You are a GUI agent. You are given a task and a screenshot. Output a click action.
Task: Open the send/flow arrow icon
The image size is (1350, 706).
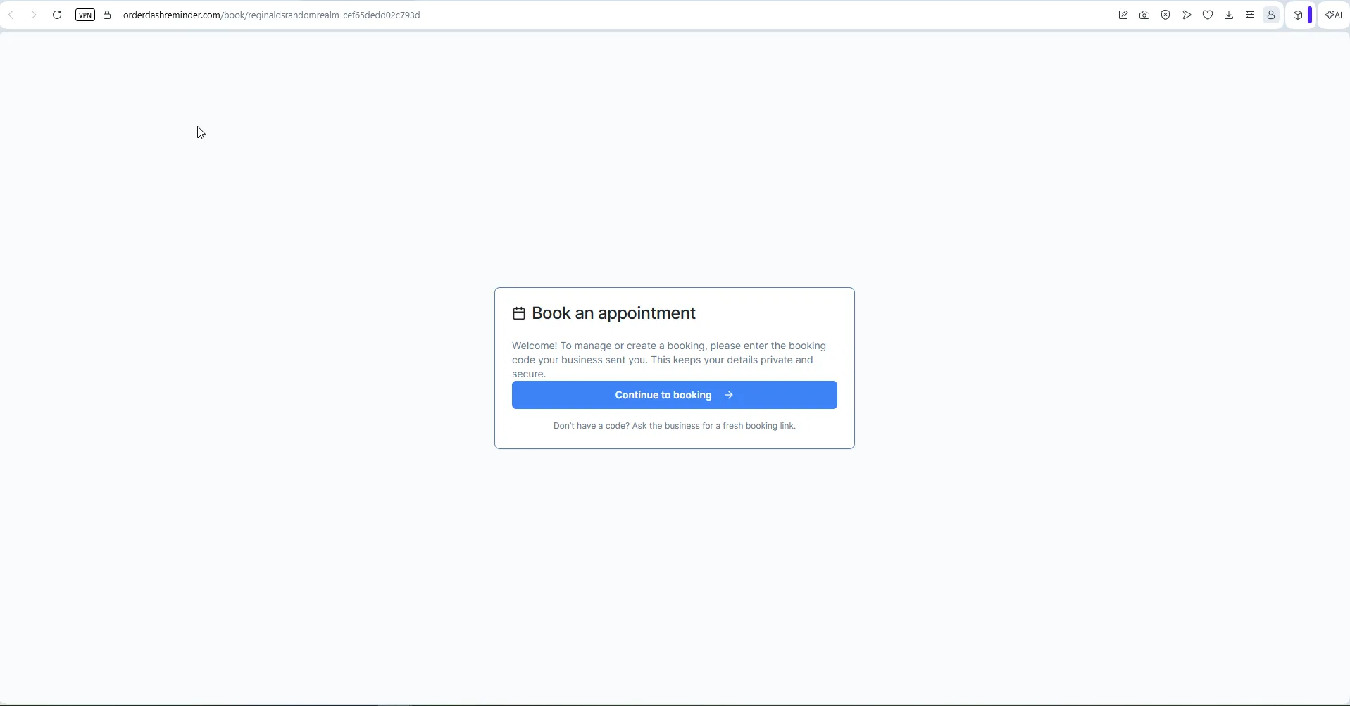click(1187, 15)
